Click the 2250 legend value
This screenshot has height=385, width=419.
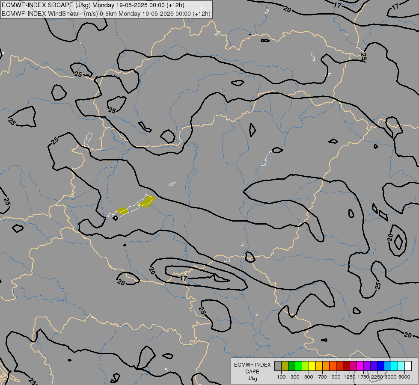coord(377,377)
